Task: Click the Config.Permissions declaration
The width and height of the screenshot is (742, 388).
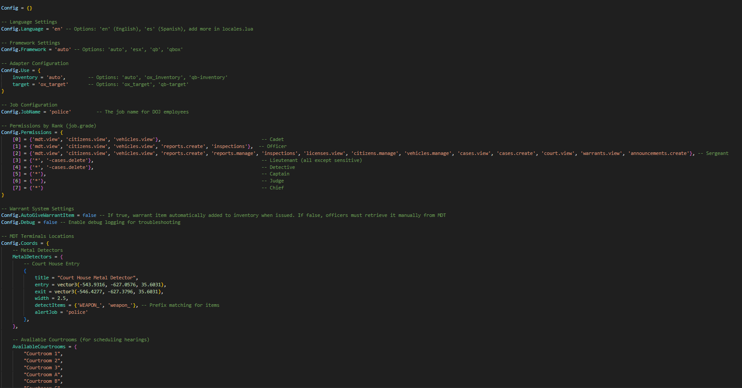Action: [32, 132]
